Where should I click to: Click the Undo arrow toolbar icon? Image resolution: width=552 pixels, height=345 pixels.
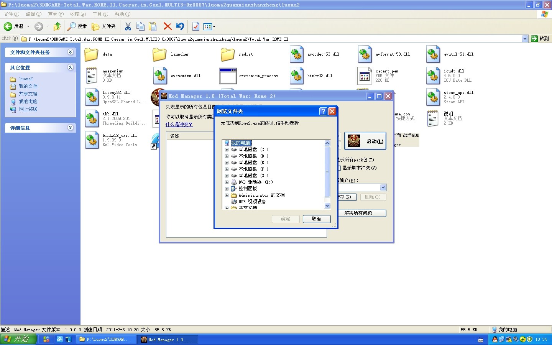tap(179, 26)
